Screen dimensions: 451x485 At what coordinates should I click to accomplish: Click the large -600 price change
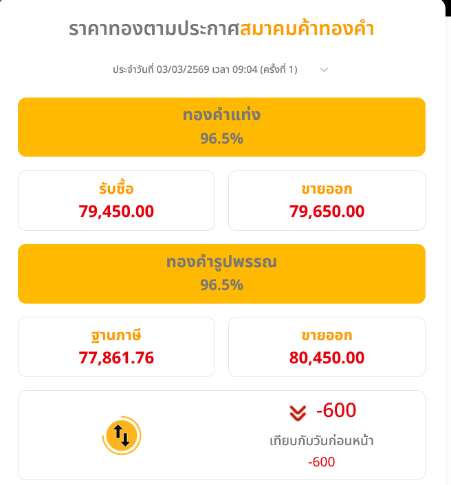[x=336, y=411]
